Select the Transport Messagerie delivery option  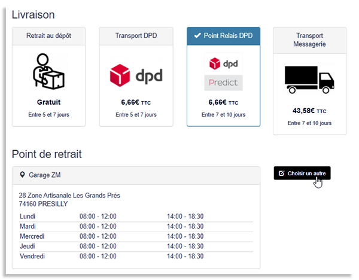coord(309,40)
